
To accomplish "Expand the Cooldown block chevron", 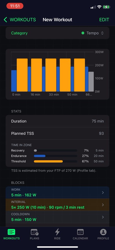I will [103, 217].
